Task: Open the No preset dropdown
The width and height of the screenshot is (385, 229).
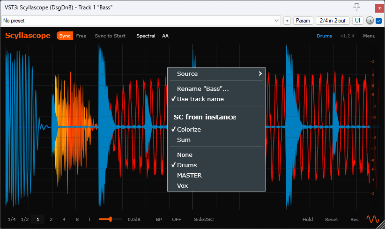Action: pos(141,21)
